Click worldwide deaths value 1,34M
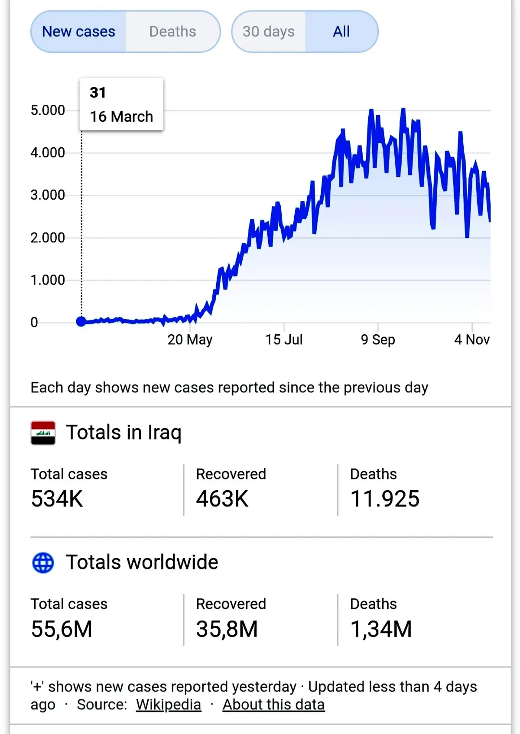 coord(381,629)
